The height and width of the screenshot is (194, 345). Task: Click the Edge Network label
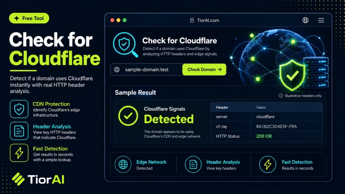151,162
